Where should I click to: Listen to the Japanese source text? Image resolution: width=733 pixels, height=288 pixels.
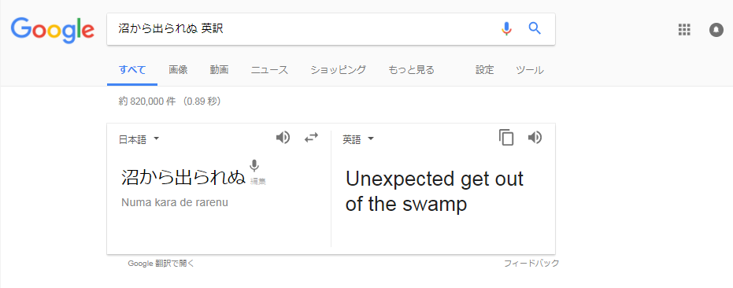point(283,138)
